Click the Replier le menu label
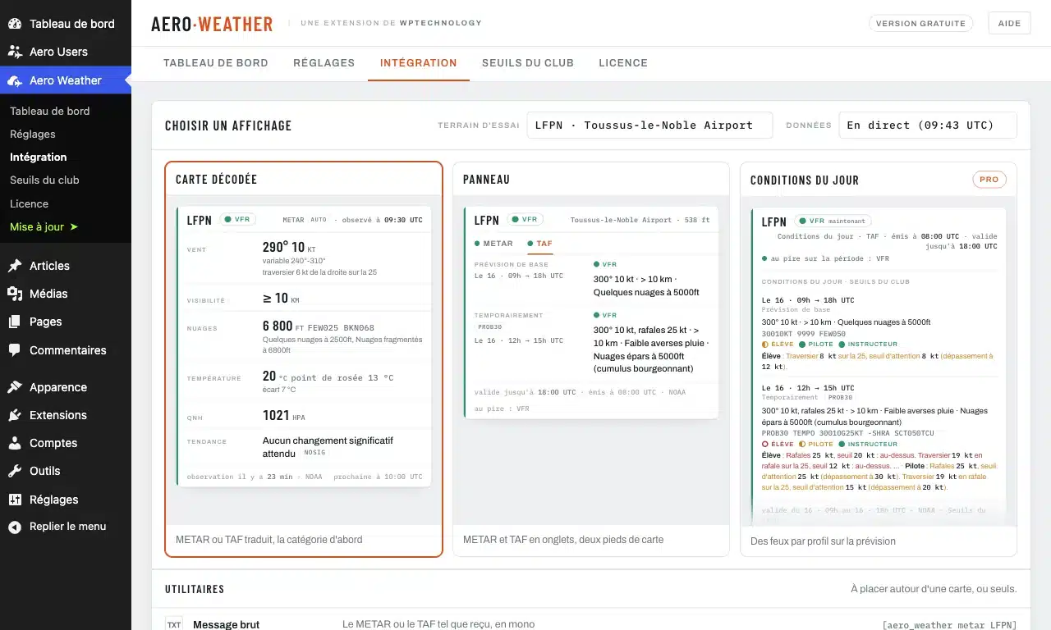The image size is (1051, 630). point(68,527)
